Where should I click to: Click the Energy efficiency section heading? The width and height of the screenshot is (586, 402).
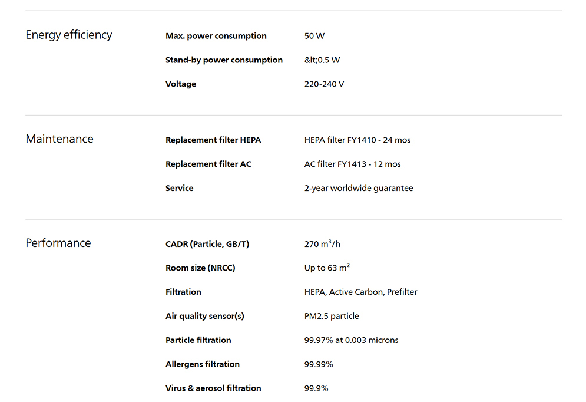point(69,35)
